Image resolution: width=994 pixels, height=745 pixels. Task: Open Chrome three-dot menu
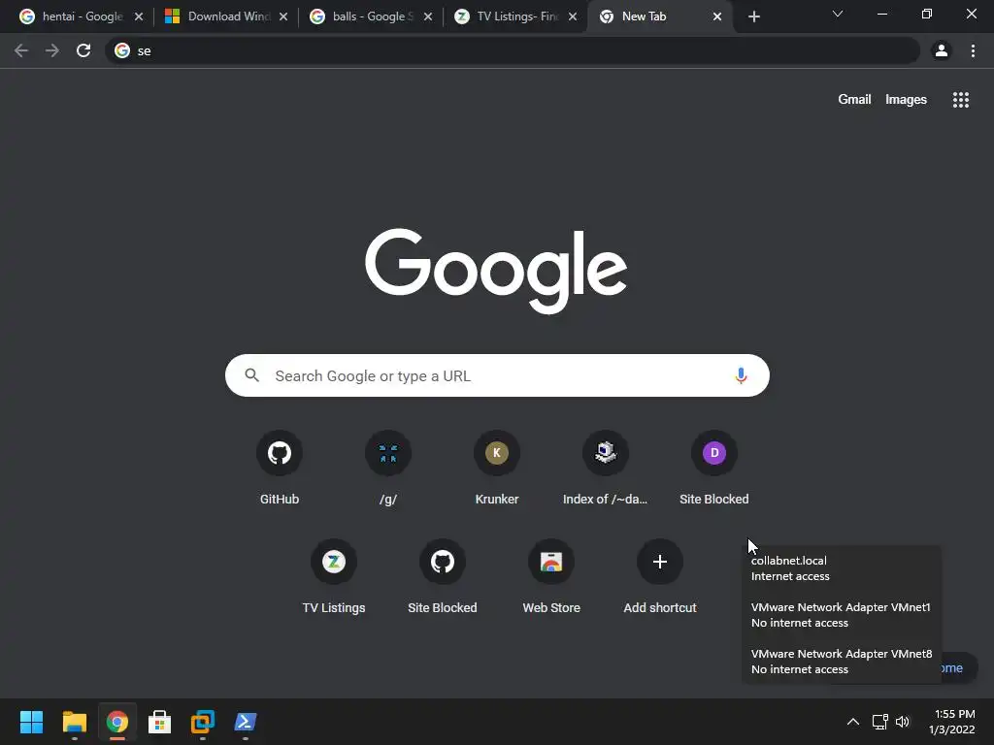pos(973,50)
